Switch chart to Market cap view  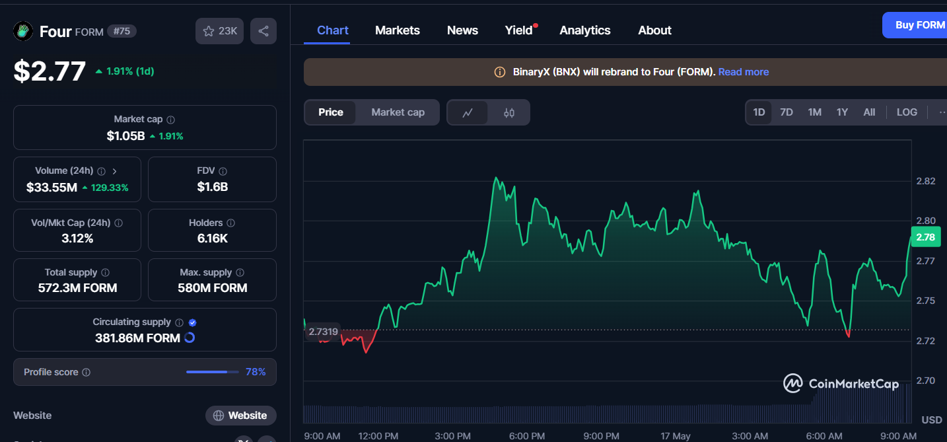[398, 112]
